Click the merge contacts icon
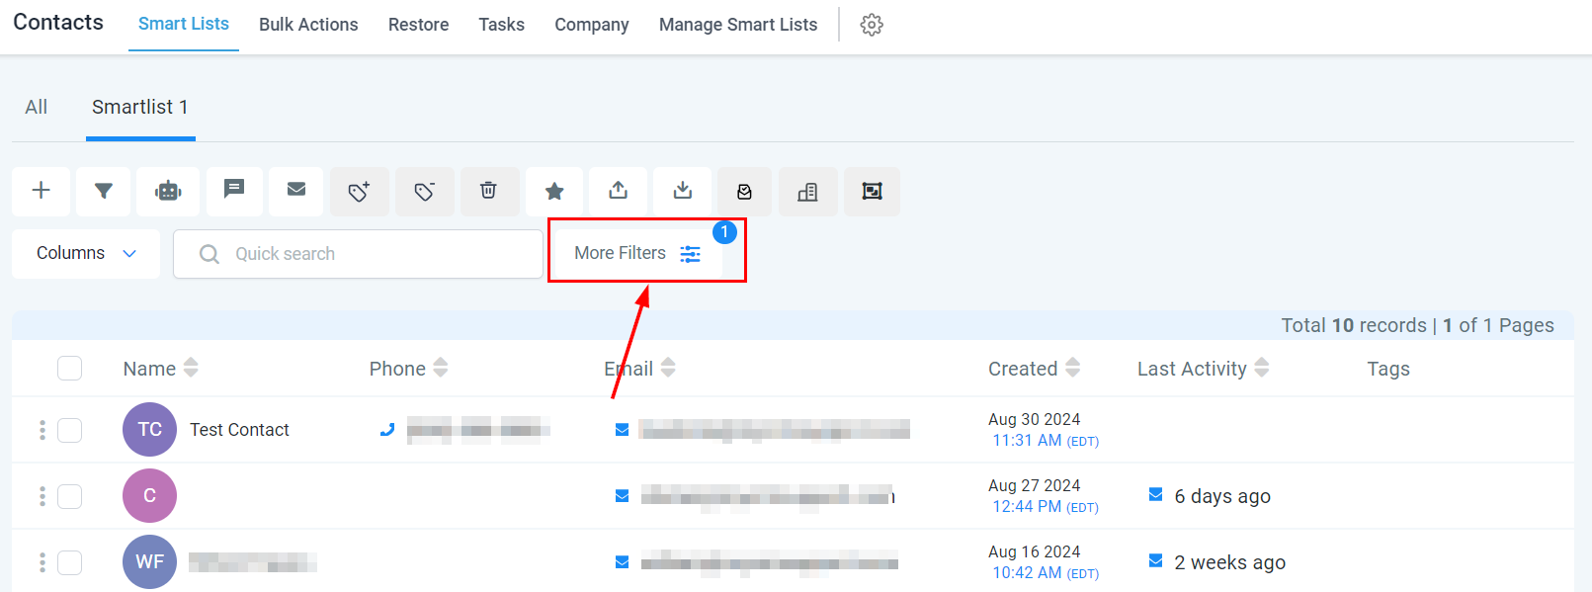 coord(872,191)
